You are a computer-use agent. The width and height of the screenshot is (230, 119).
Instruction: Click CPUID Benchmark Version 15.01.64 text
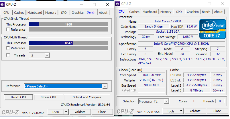[85, 105]
